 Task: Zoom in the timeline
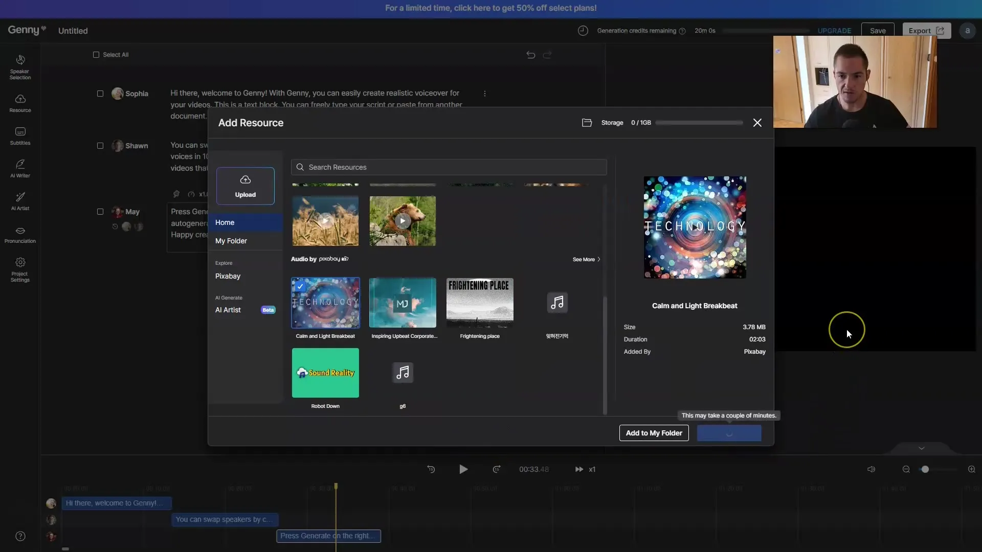(972, 469)
